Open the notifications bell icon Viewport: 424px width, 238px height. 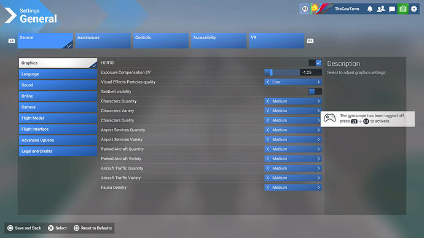coord(370,9)
